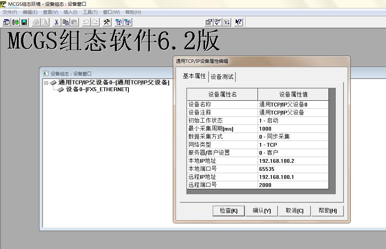Open the 文件(F) menu
Viewport: 386px width, 249px height.
(x=10, y=12)
